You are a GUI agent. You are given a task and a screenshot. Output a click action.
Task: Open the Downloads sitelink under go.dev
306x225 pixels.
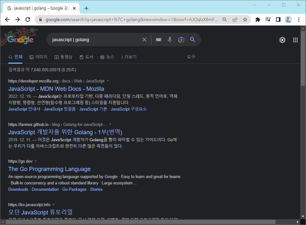(18, 190)
